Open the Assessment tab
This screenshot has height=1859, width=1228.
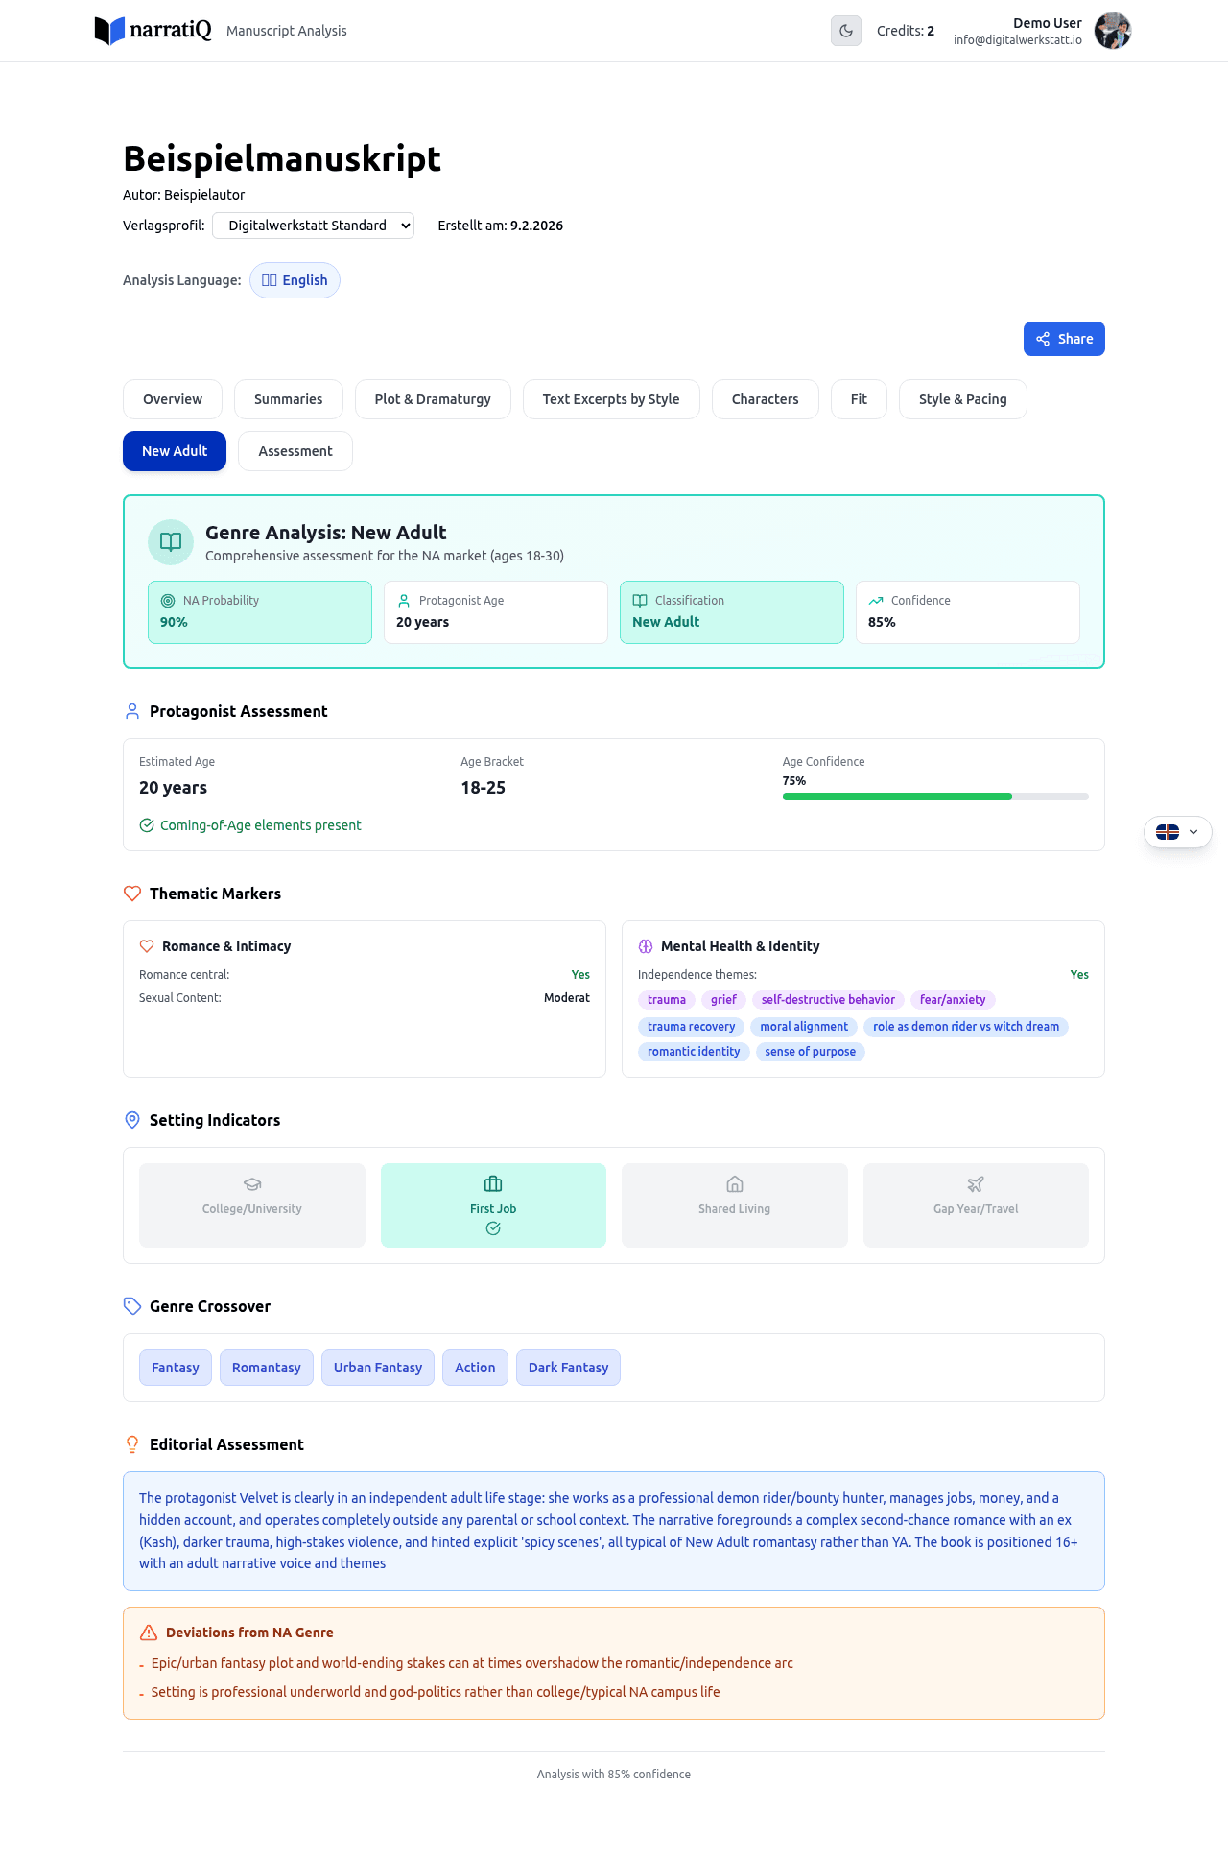click(x=295, y=451)
